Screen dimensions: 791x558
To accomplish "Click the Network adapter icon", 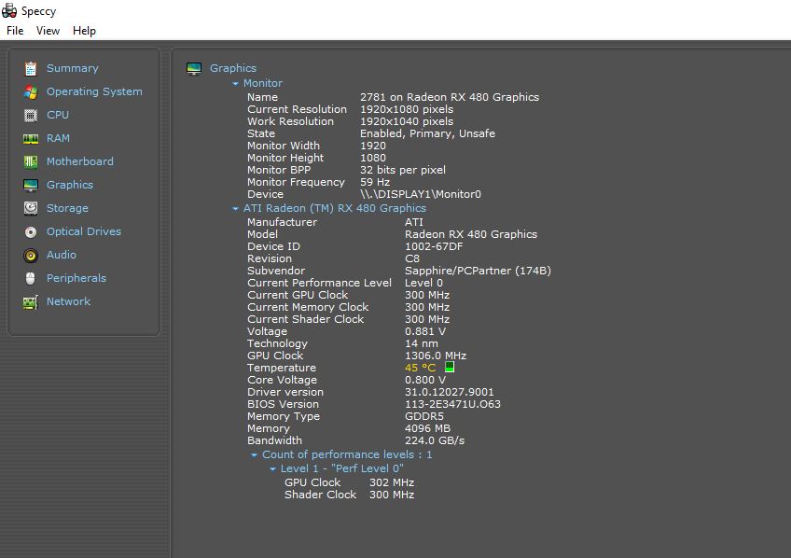I will coord(31,301).
